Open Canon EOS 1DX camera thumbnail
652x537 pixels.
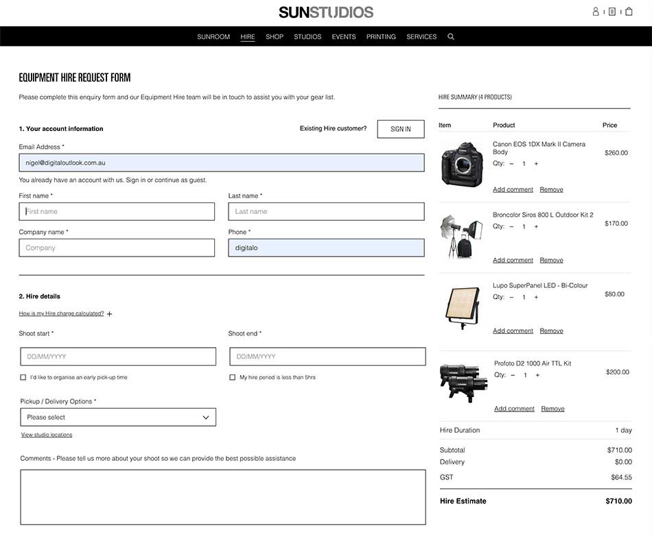[x=462, y=165]
